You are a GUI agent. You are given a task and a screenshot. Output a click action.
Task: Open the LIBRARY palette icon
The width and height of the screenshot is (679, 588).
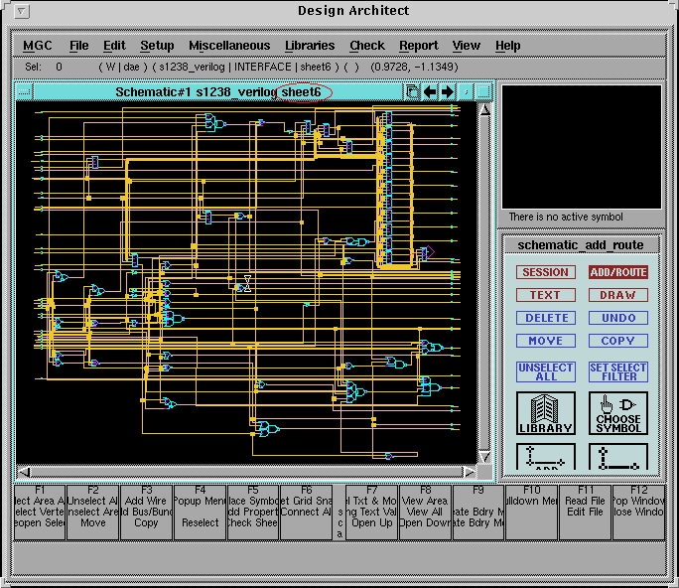tap(545, 413)
